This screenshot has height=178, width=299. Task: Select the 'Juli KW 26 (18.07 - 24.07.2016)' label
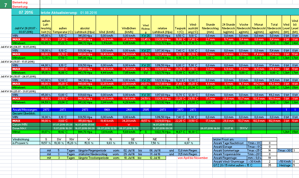(18, 77)
